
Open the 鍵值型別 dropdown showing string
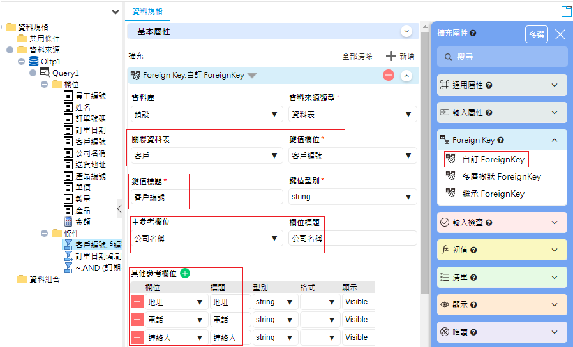coord(353,197)
